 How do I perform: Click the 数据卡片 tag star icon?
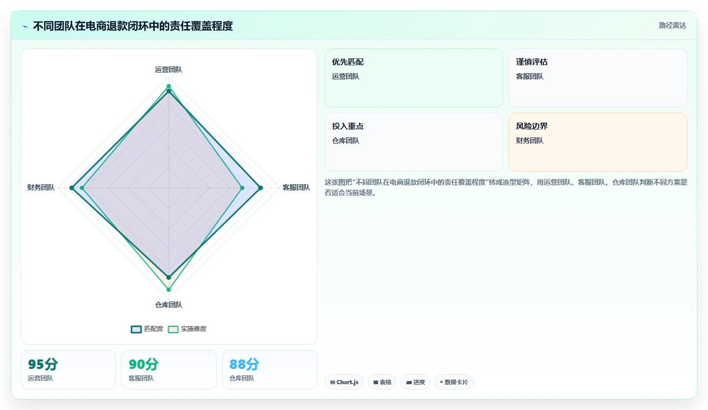pyautogui.click(x=441, y=382)
